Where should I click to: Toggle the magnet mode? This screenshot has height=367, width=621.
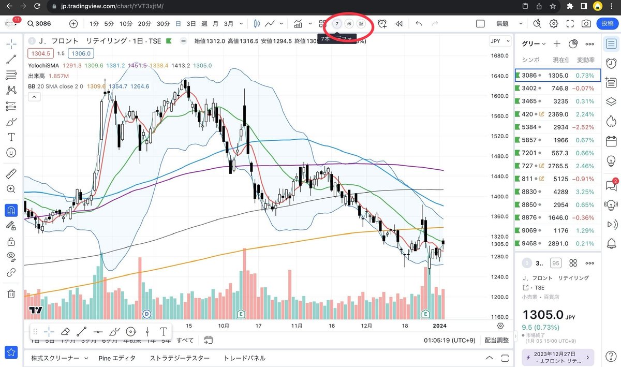[11, 210]
